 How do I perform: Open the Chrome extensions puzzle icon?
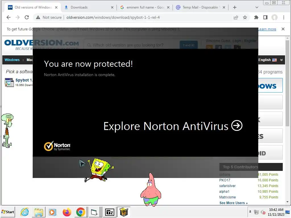point(256,17)
